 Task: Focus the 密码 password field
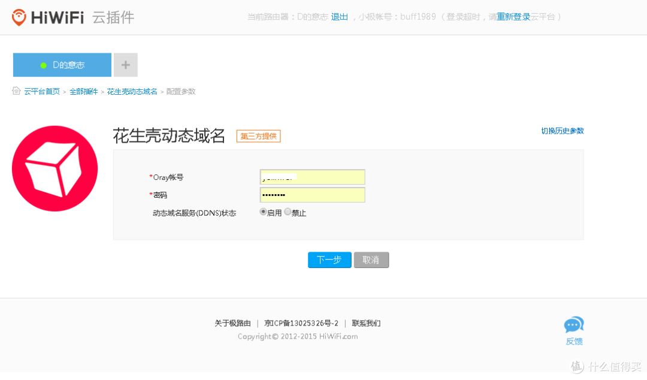(x=312, y=195)
